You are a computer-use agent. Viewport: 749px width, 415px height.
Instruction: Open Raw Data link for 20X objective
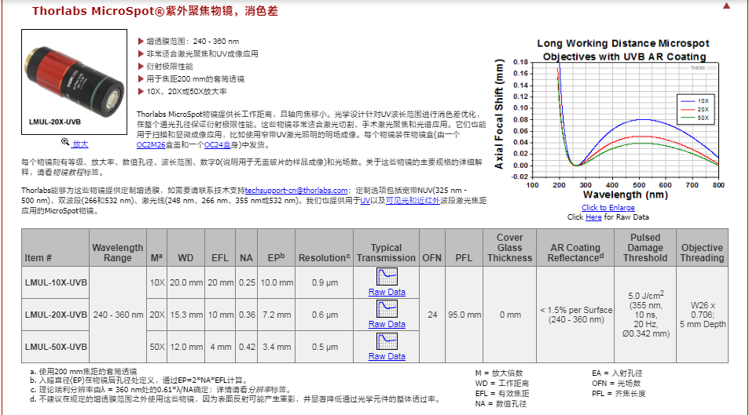click(387, 324)
